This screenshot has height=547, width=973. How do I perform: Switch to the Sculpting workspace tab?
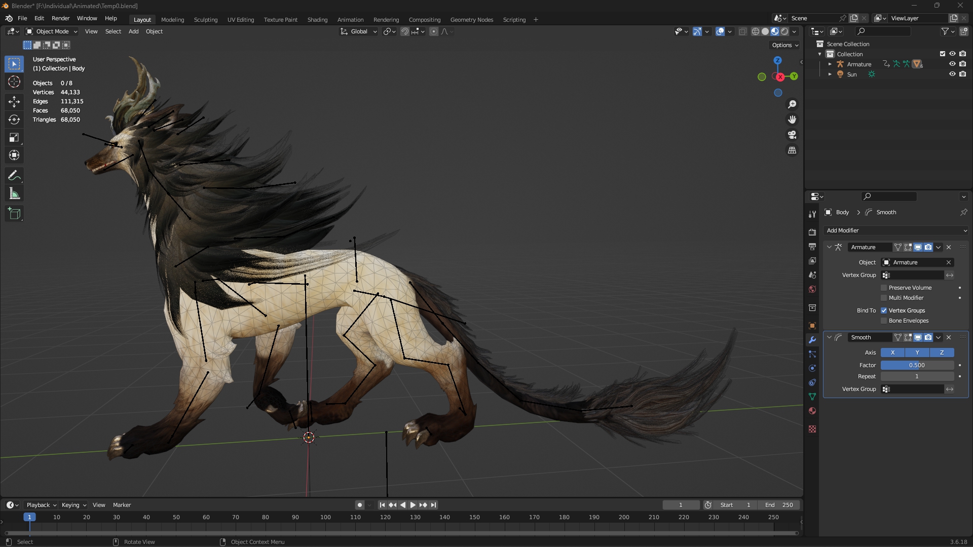[205, 20]
